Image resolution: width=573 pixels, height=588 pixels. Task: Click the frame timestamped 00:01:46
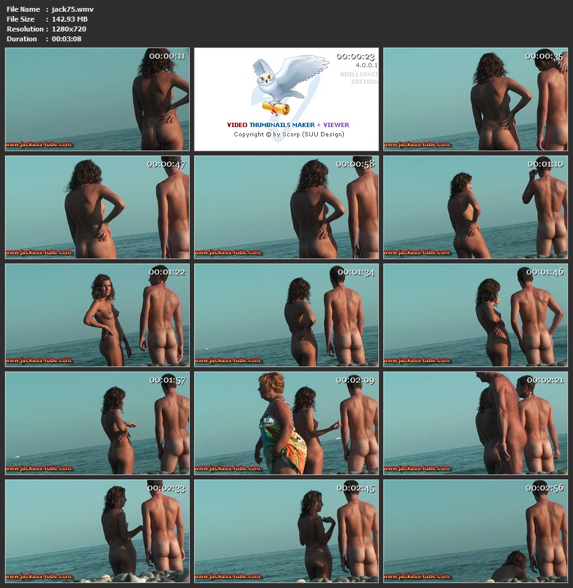pos(475,315)
